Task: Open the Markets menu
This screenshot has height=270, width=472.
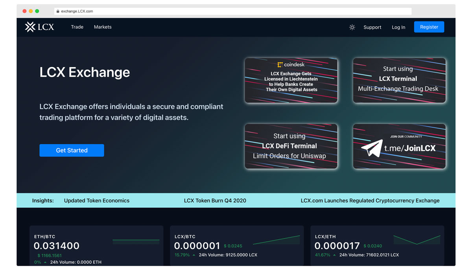Action: click(103, 27)
